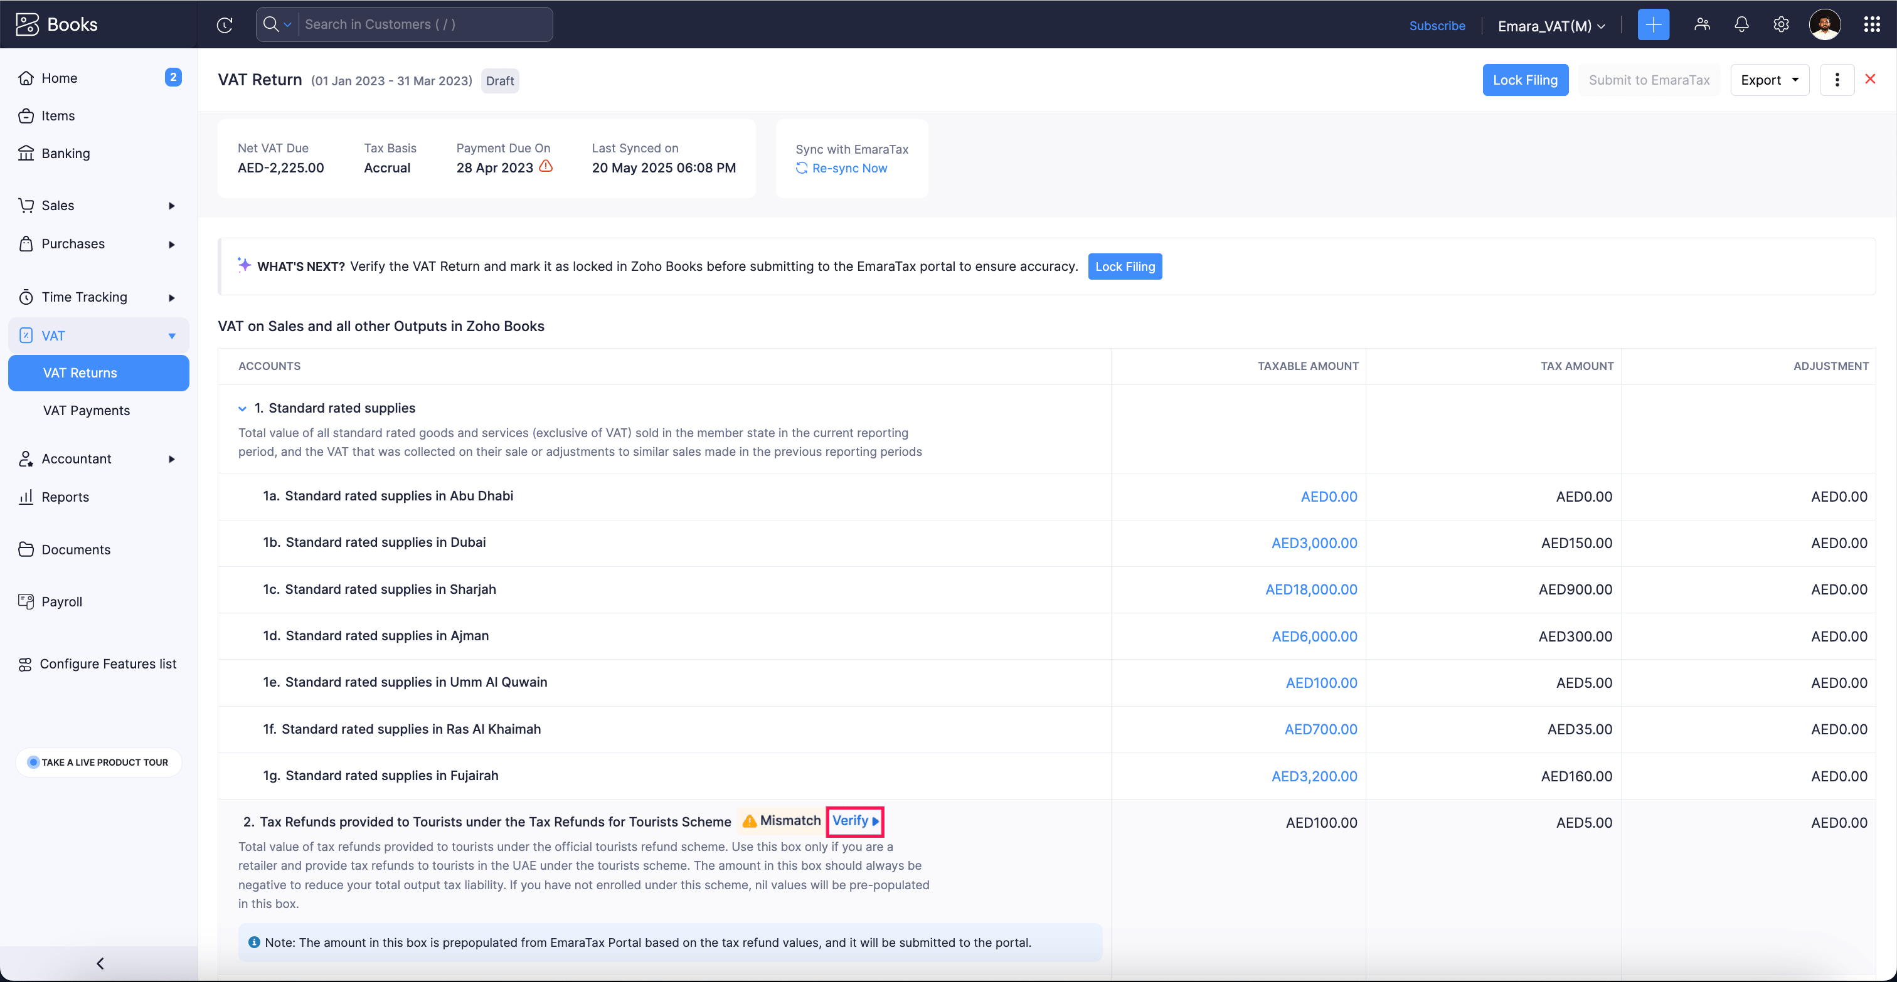The image size is (1897, 982).
Task: Click the Home notification badge 2
Action: tap(173, 77)
